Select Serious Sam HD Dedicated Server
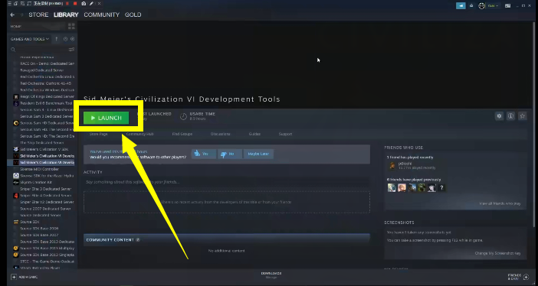This screenshot has width=538, height=286. [47, 123]
